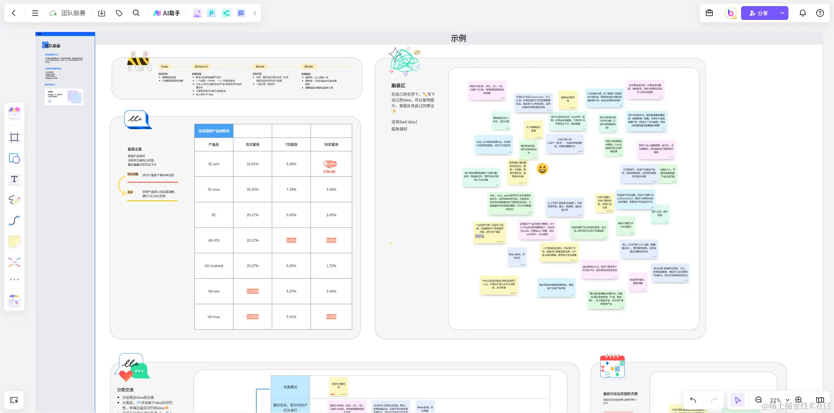Viewport: 834px width, 413px height.
Task: Show more tools with three dots
Action: [x=14, y=280]
